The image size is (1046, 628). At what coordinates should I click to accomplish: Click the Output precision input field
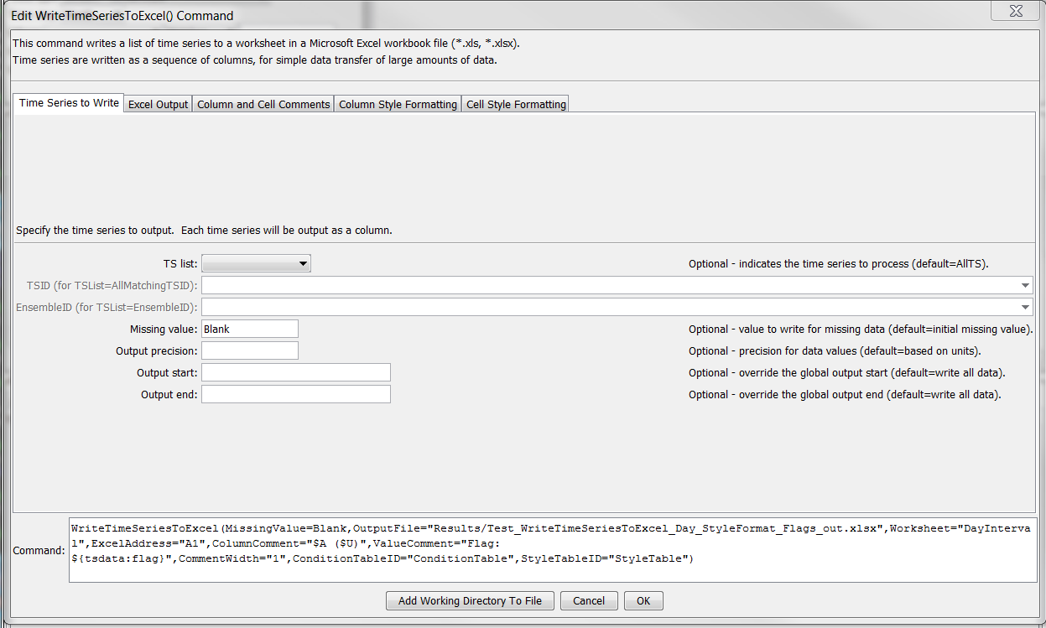click(249, 350)
